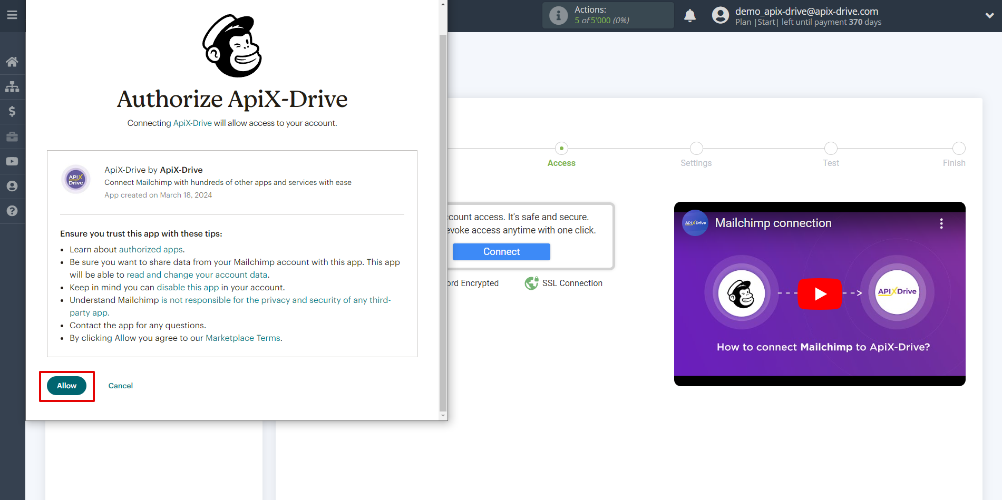The width and height of the screenshot is (1002, 500).
Task: Open billing dollar sidebar icon
Action: click(x=12, y=111)
